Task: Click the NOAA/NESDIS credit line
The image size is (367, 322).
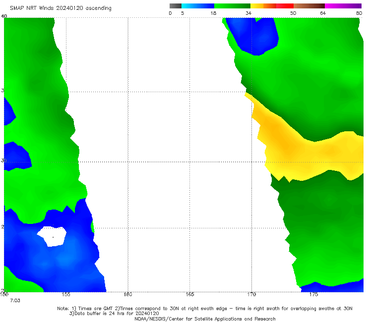Action: pos(205,319)
